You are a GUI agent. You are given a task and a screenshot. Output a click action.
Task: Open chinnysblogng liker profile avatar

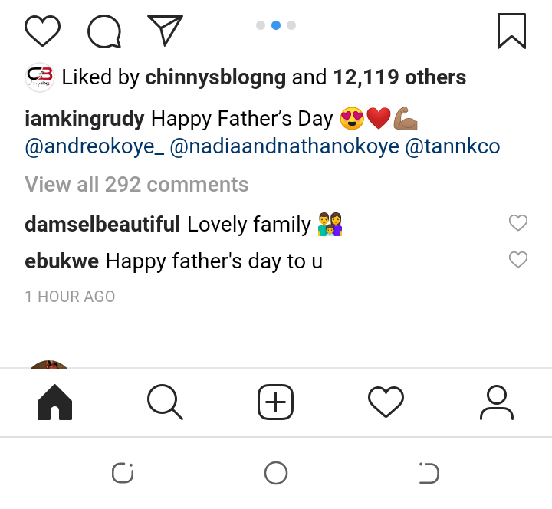(x=39, y=77)
